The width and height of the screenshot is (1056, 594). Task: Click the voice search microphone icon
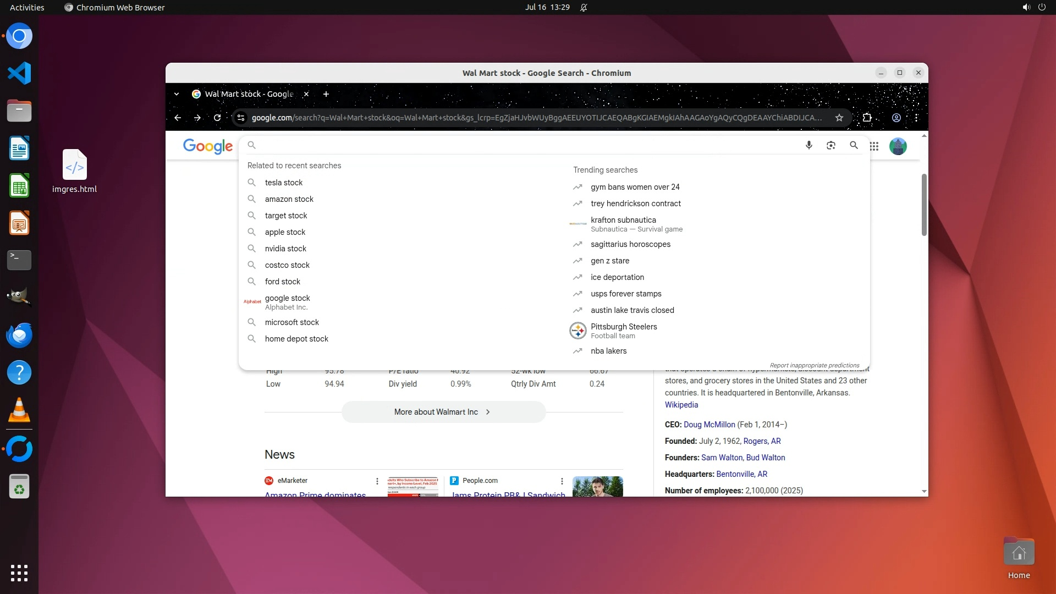[x=809, y=145]
